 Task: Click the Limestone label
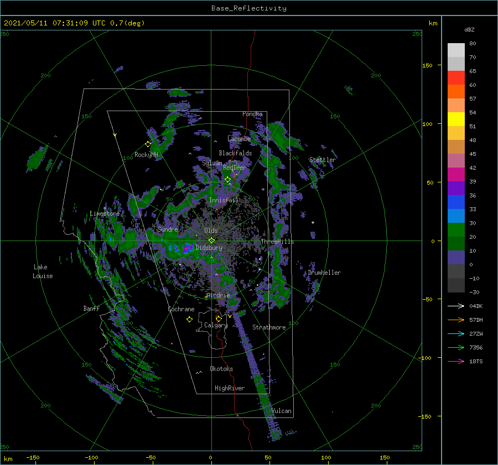click(105, 213)
